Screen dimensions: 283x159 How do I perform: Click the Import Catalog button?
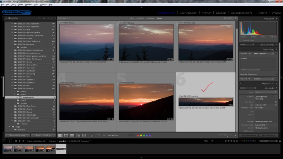[x=18, y=135]
